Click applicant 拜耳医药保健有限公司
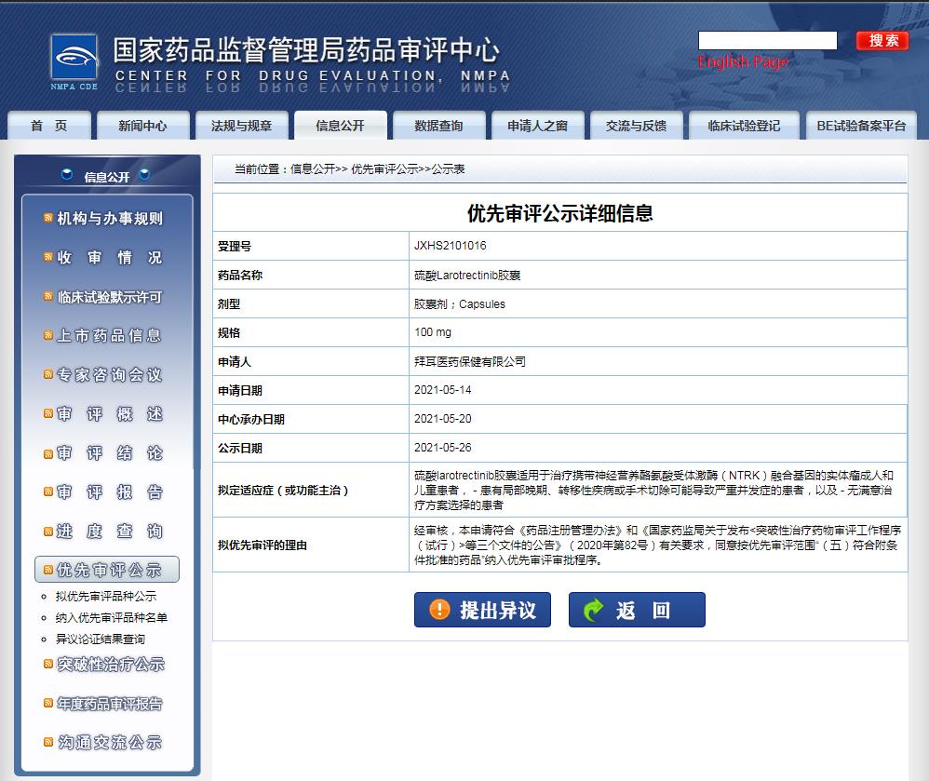929x781 pixels. point(470,361)
